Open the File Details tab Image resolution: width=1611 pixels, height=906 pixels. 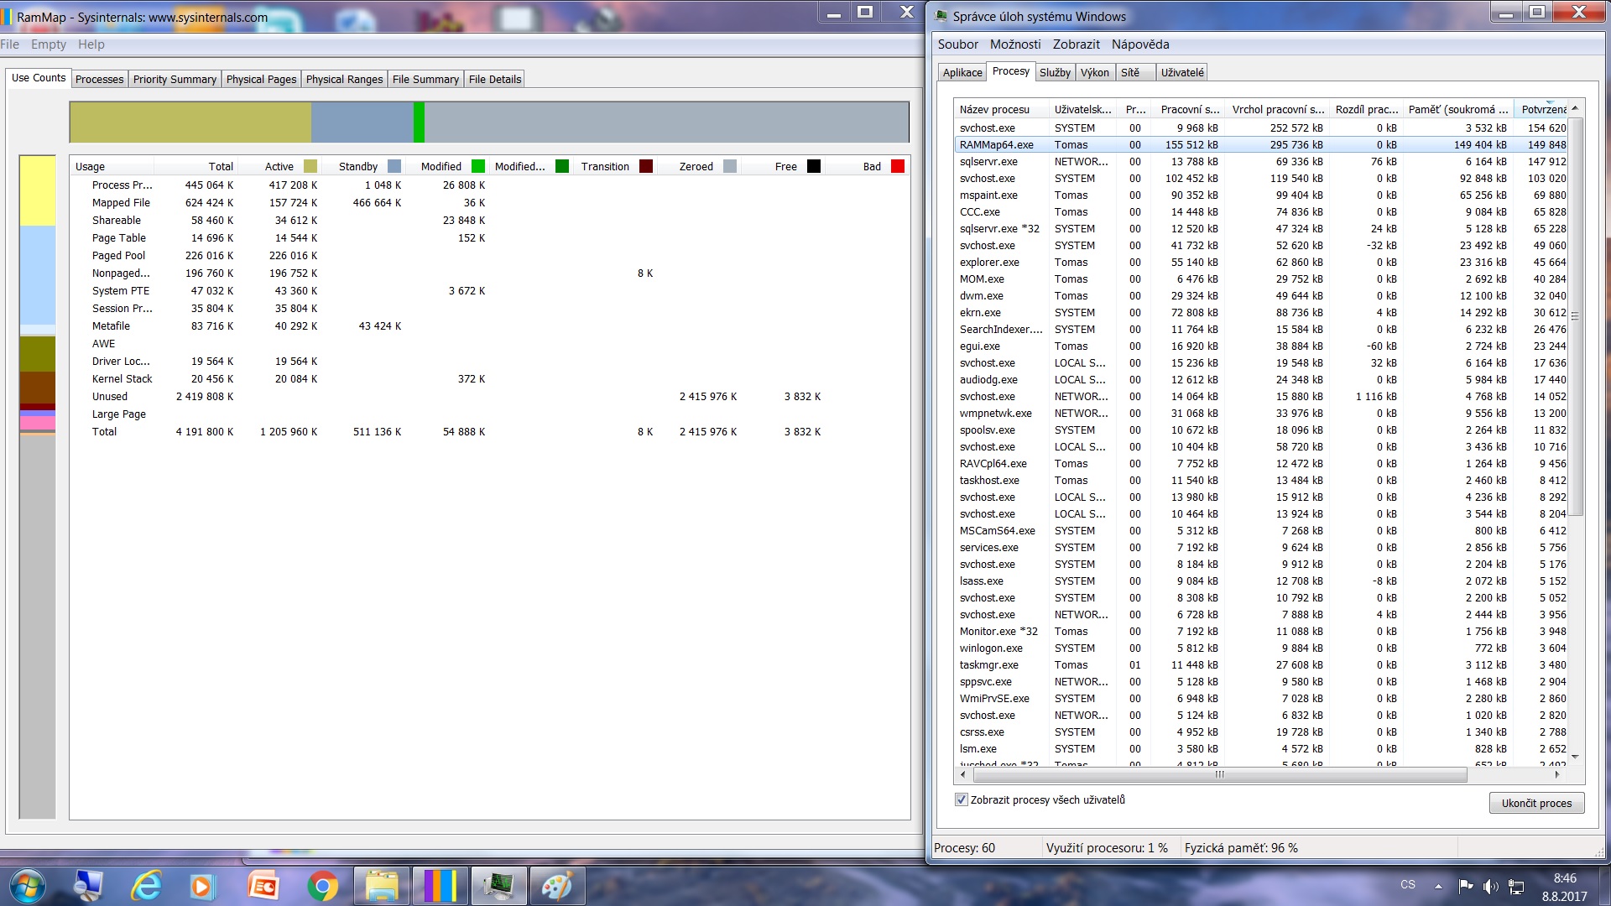[x=495, y=79]
